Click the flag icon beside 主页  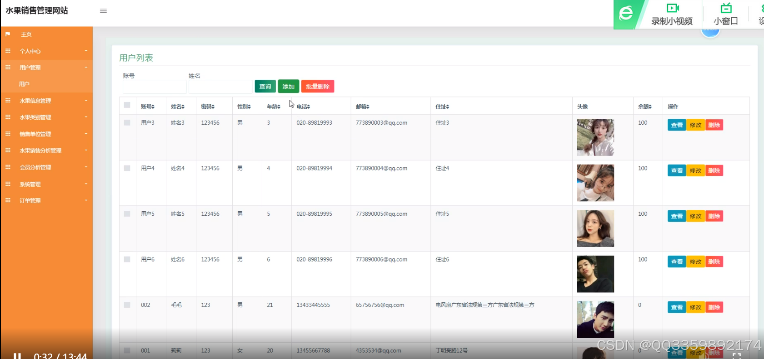click(x=8, y=34)
